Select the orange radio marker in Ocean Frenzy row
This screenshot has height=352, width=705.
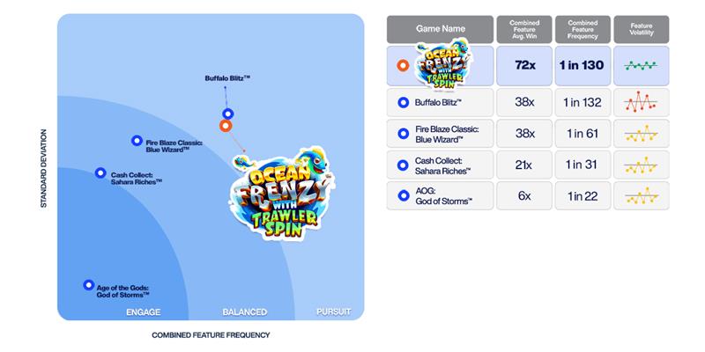tap(402, 65)
